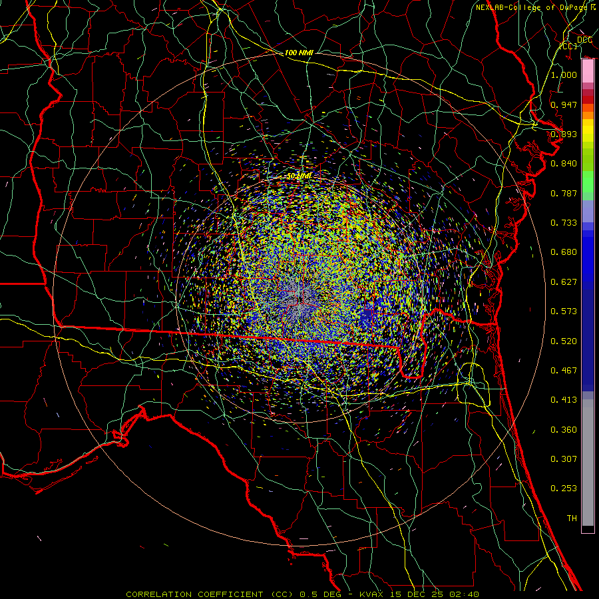The width and height of the screenshot is (599, 599).
Task: Click the bottom caption reading CORRELATION COEFFICIENT (CC)
Action: coord(210,594)
